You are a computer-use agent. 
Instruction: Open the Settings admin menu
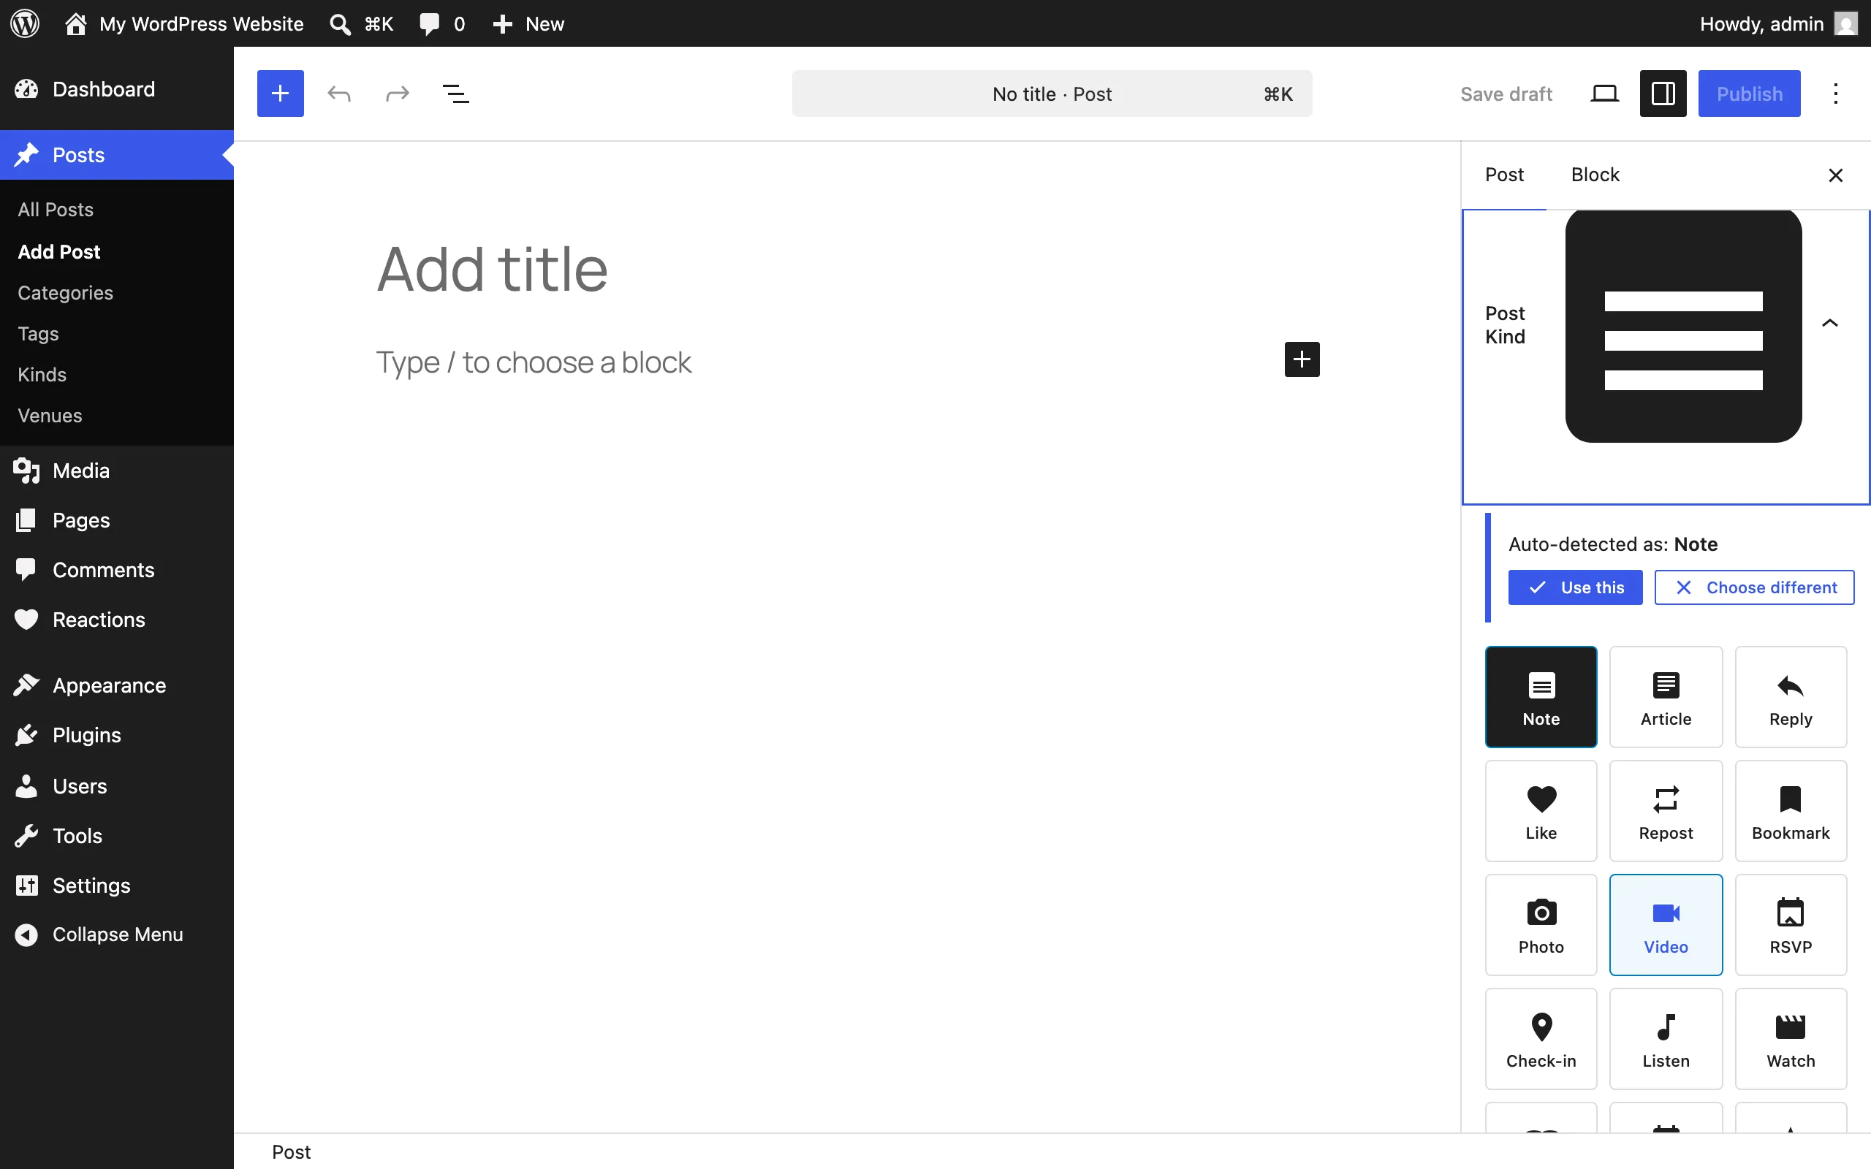[117, 885]
